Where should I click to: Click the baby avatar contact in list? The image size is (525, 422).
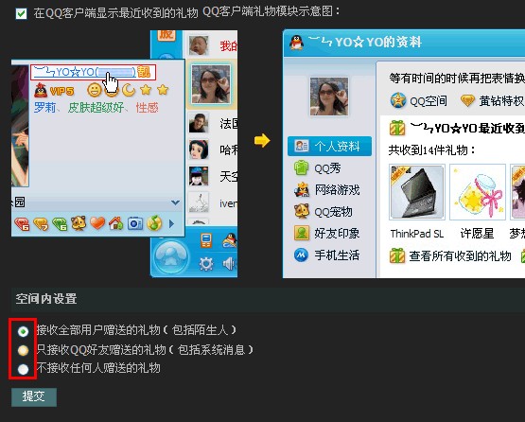click(199, 45)
